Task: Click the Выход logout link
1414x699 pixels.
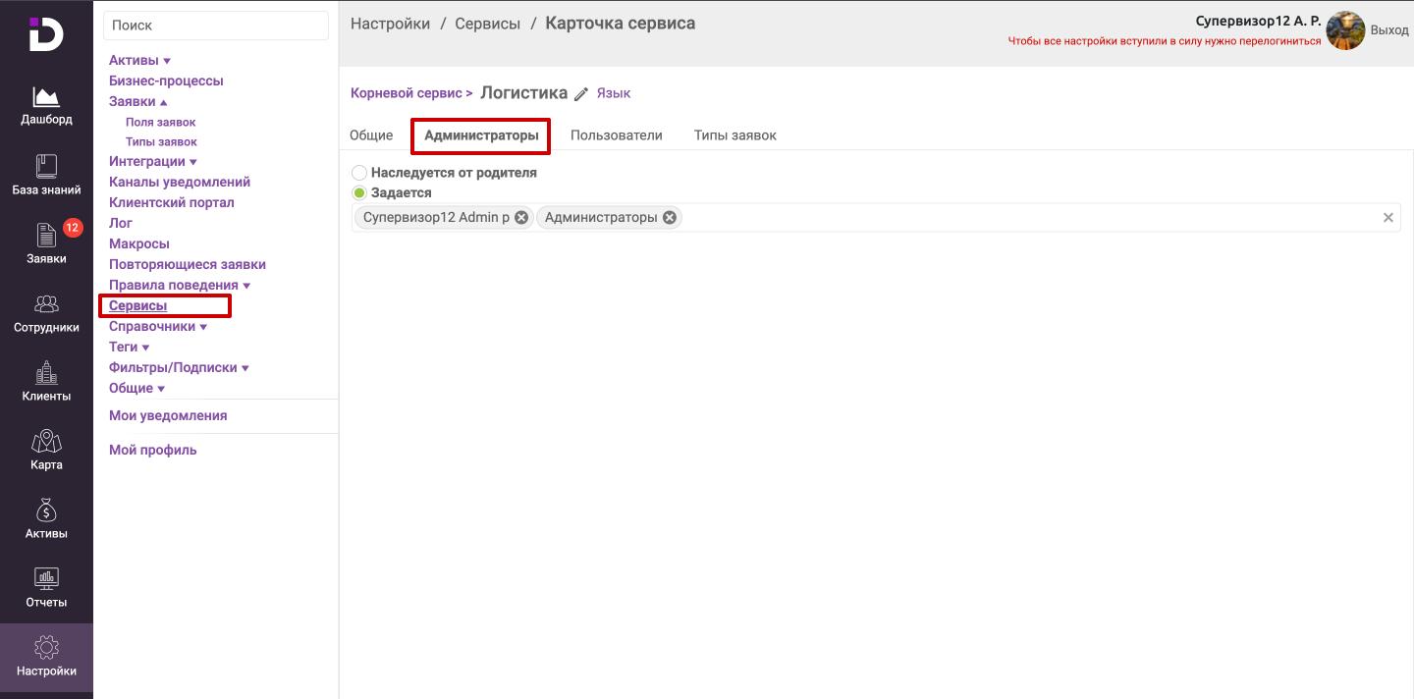Action: pos(1388,30)
